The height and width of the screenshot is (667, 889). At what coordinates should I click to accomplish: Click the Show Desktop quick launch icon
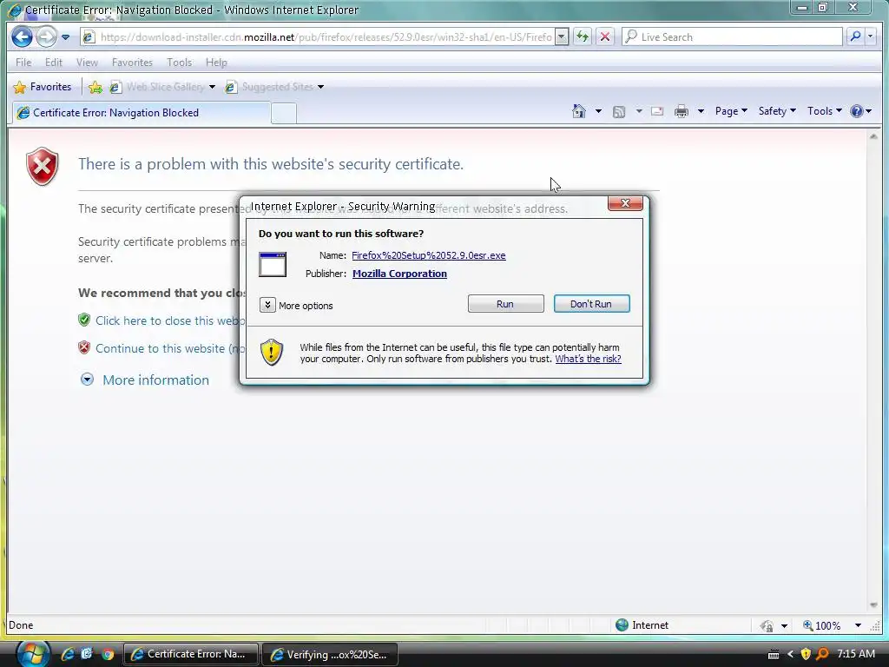coord(87,654)
